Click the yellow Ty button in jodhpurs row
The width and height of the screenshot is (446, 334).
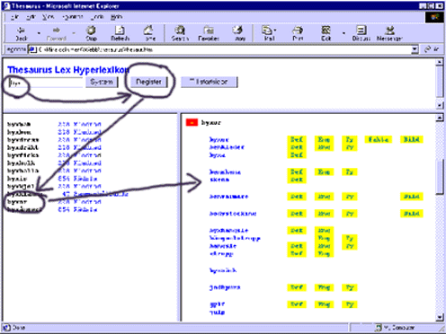[350, 287]
